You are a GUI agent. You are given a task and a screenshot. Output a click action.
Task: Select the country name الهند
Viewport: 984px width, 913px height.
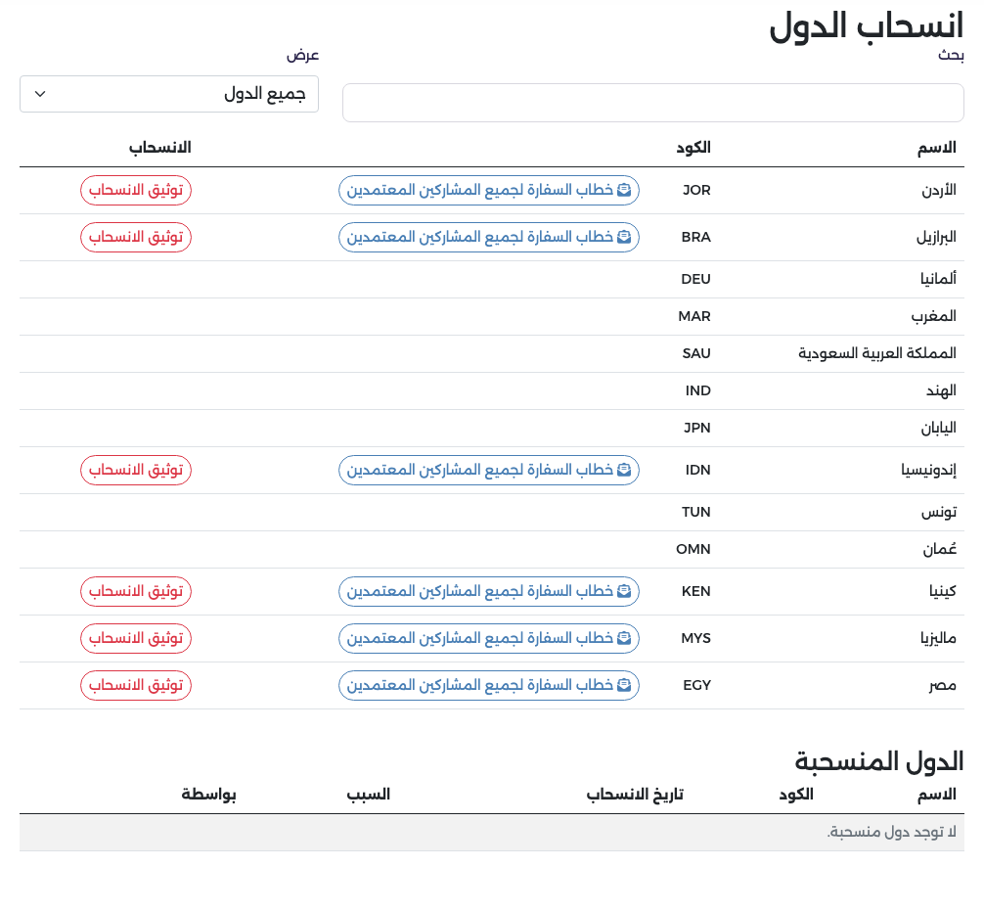click(x=941, y=390)
